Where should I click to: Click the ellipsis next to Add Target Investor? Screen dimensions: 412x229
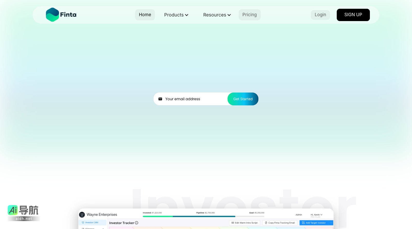click(331, 223)
